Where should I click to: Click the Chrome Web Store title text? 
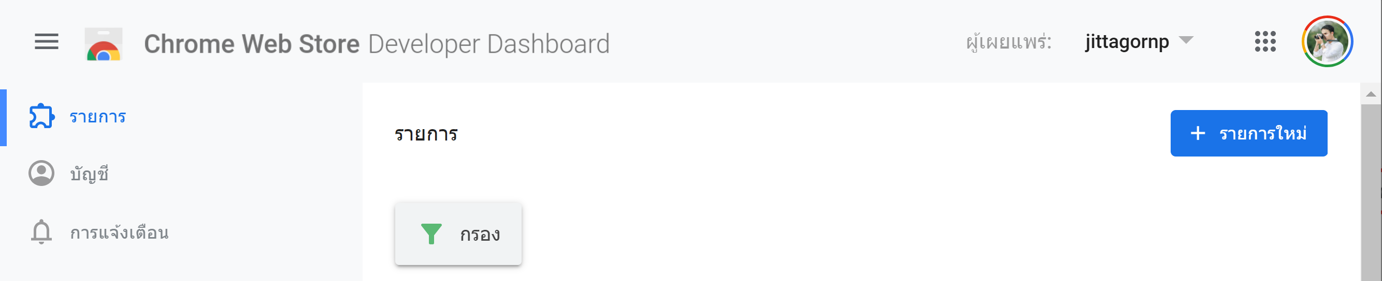click(x=252, y=44)
